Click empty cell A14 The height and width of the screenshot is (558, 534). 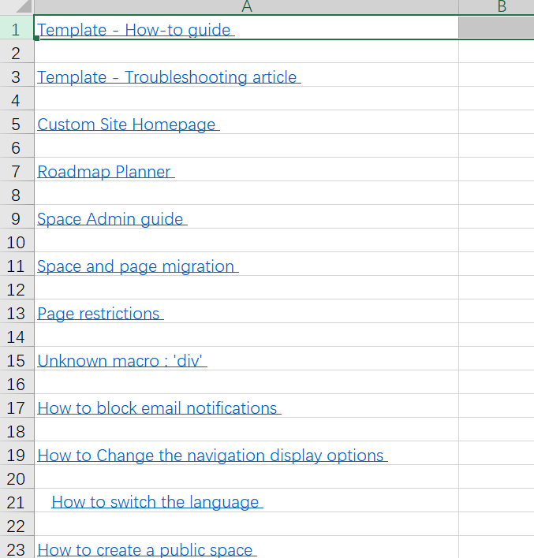pyautogui.click(x=246, y=334)
